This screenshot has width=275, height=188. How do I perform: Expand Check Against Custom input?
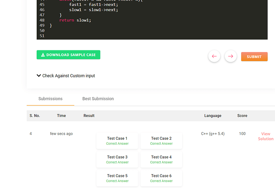[x=66, y=76]
